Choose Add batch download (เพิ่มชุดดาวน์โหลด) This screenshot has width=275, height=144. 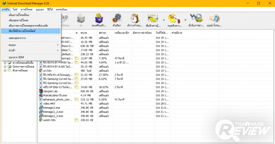point(31,20)
